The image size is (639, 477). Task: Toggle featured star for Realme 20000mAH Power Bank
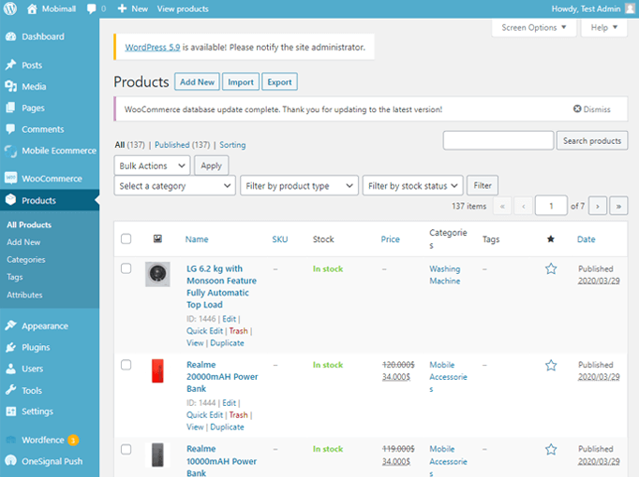(551, 365)
